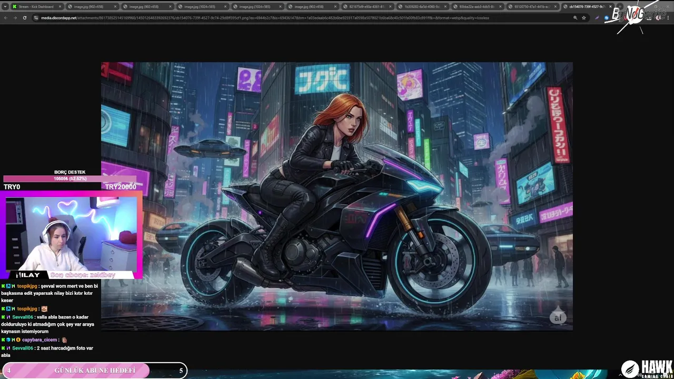This screenshot has height=379, width=674.
Task: Open the blue circular extension icon
Action: (607, 18)
